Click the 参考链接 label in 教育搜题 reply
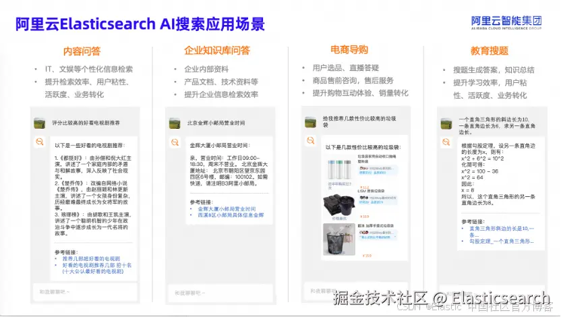 pos(473,221)
